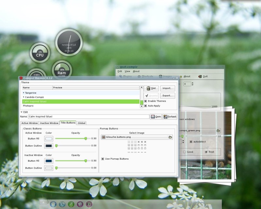
Task: Toggle the Auto-Apply checkbox
Action: [146, 106]
